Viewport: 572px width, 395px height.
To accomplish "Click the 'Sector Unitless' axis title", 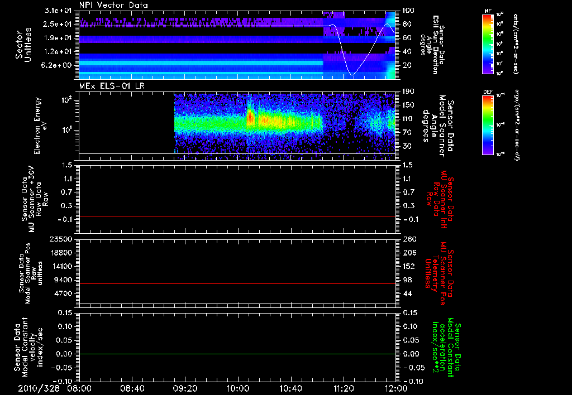I will (x=23, y=45).
